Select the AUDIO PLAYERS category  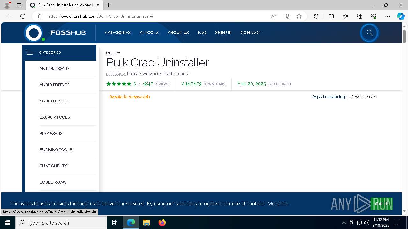55,101
